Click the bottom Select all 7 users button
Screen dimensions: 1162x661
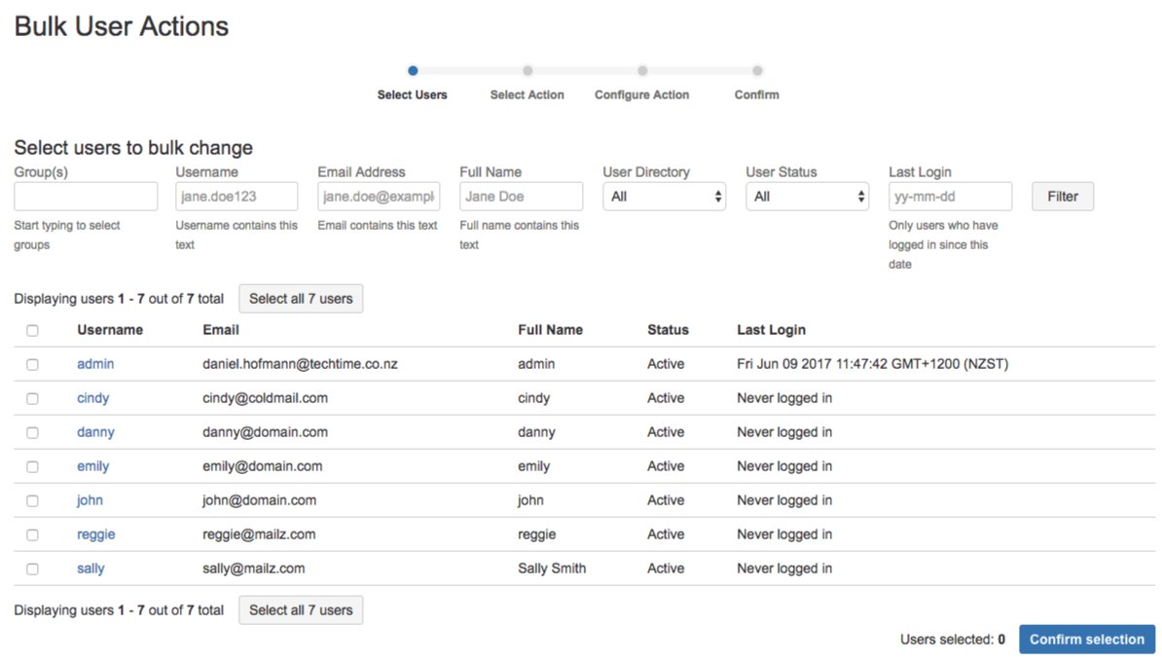pyautogui.click(x=301, y=610)
